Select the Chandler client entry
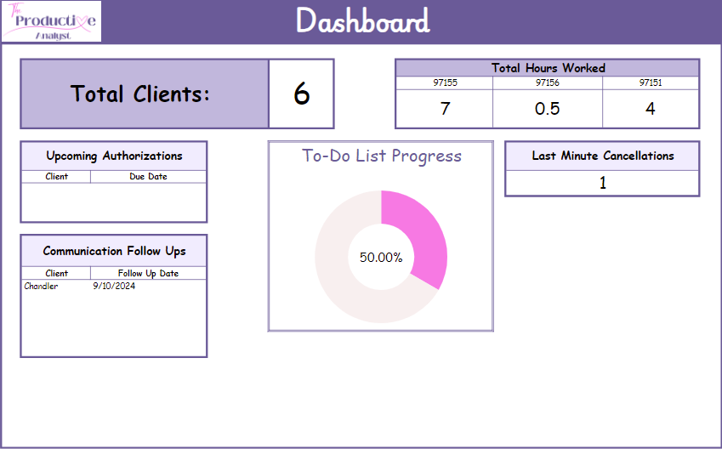The image size is (722, 449). pyautogui.click(x=41, y=287)
